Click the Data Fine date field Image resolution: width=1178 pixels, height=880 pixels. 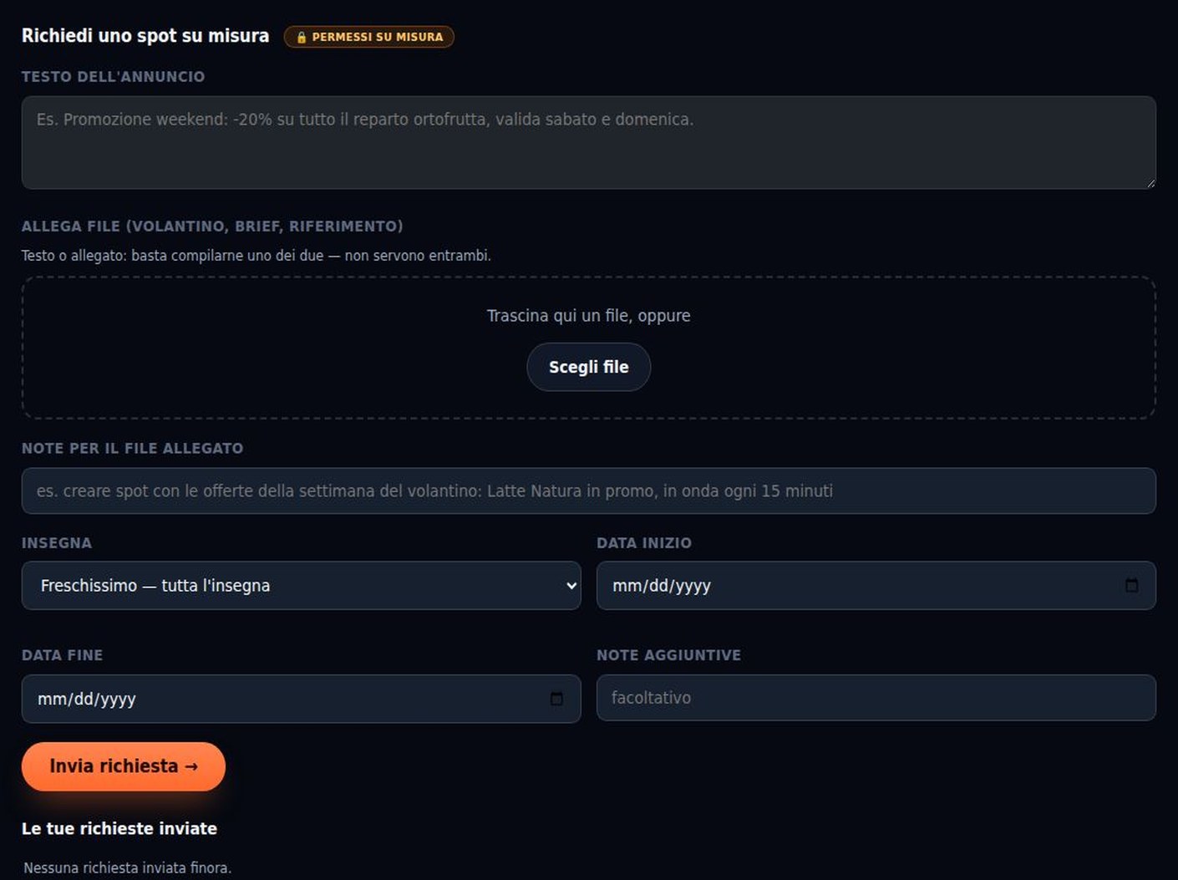(301, 699)
